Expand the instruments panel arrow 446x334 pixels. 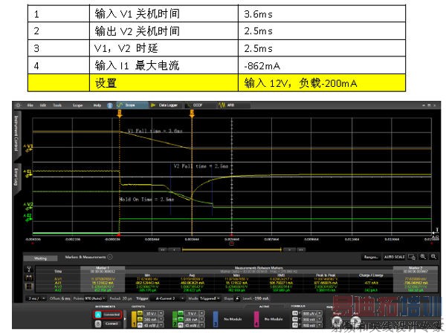(125, 319)
